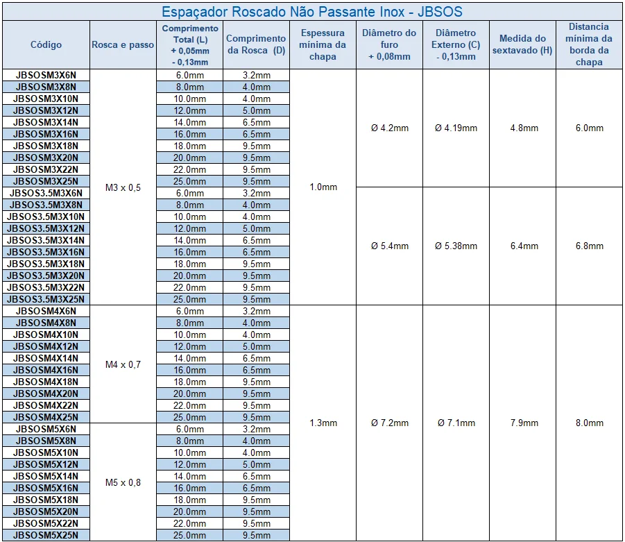625x542 pixels.
Task: Click the 'Espessura mínima da chapa' header
Action: point(323,44)
